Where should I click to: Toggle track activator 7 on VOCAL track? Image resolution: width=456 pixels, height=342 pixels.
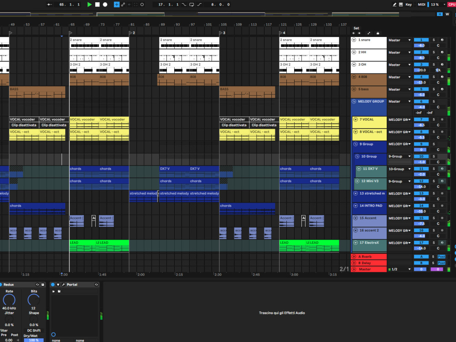click(421, 119)
